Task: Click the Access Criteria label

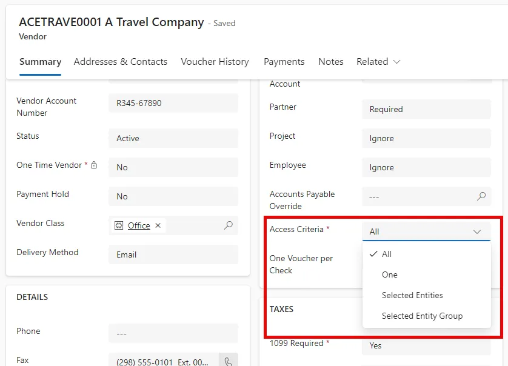Action: pyautogui.click(x=296, y=229)
